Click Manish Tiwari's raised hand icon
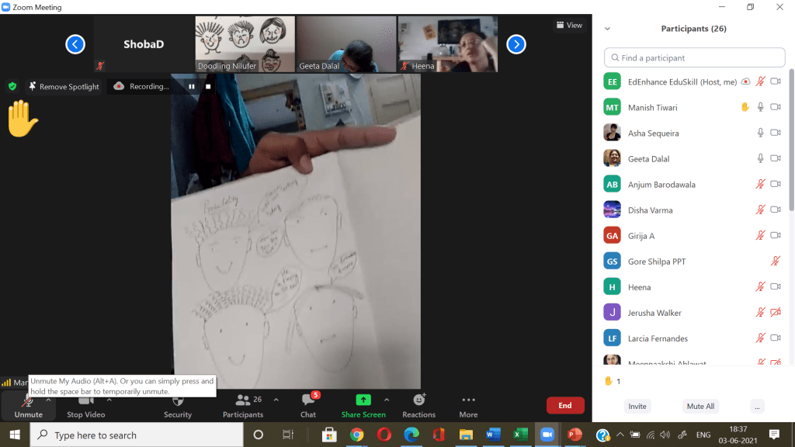795x447 pixels. coord(745,107)
